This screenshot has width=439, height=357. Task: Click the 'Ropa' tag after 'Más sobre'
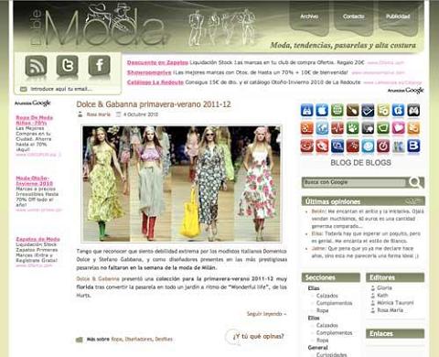pos(116,340)
